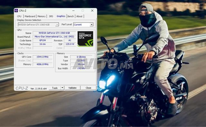Click the GPU Name field value

coord(54,33)
